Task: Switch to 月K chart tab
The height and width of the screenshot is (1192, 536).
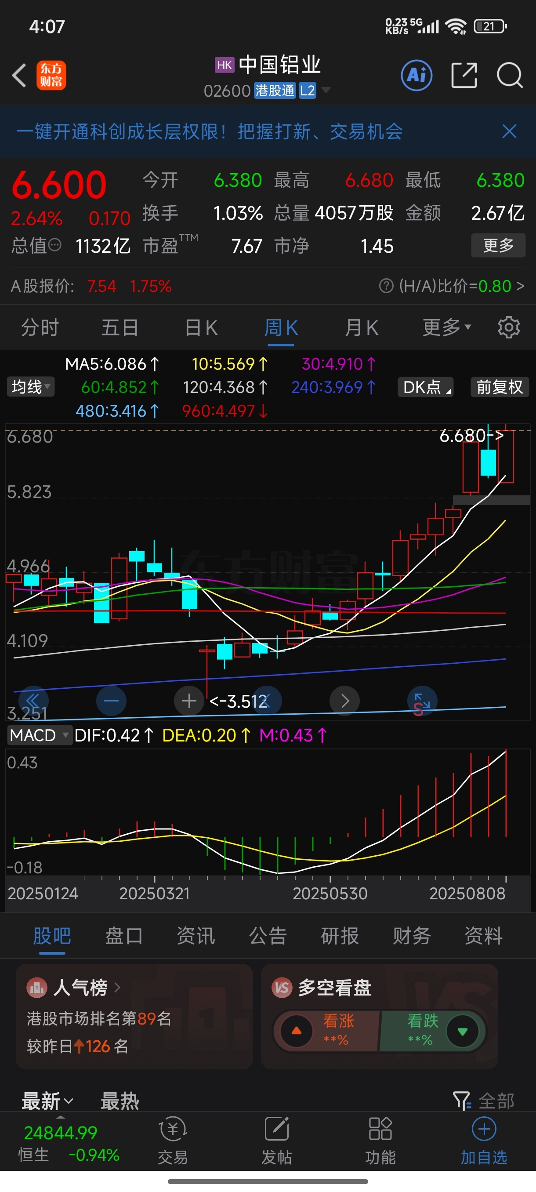Action: pyautogui.click(x=361, y=327)
